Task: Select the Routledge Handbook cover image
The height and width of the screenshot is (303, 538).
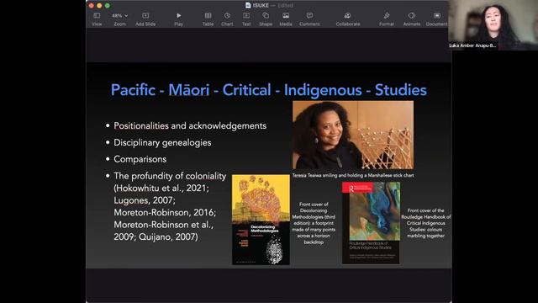Action: 371,223
